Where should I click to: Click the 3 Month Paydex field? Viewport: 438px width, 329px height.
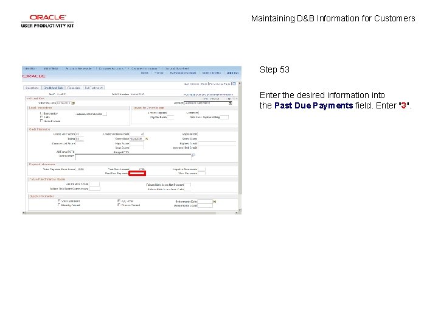(x=171, y=113)
